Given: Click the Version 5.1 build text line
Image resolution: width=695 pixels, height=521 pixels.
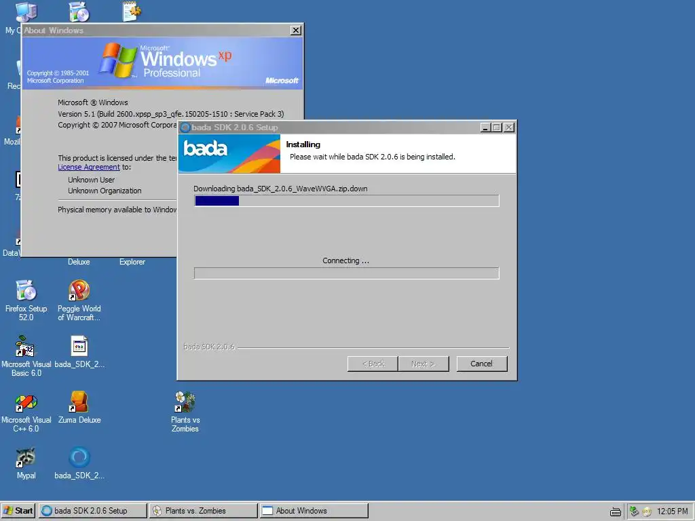Looking at the screenshot, I should pos(170,114).
